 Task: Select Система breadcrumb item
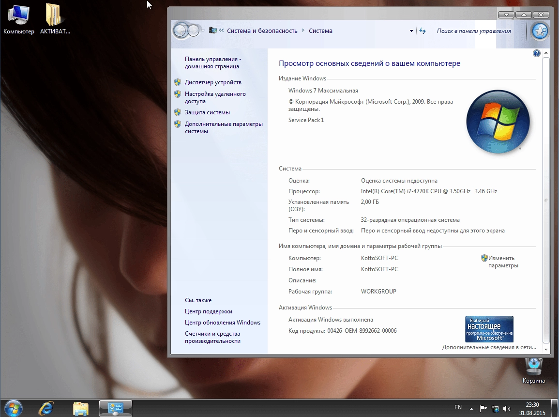[320, 31]
